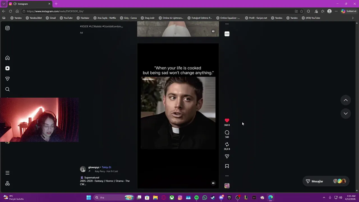
Task: Open the Gmail bookmark
Action: click(x=50, y=18)
